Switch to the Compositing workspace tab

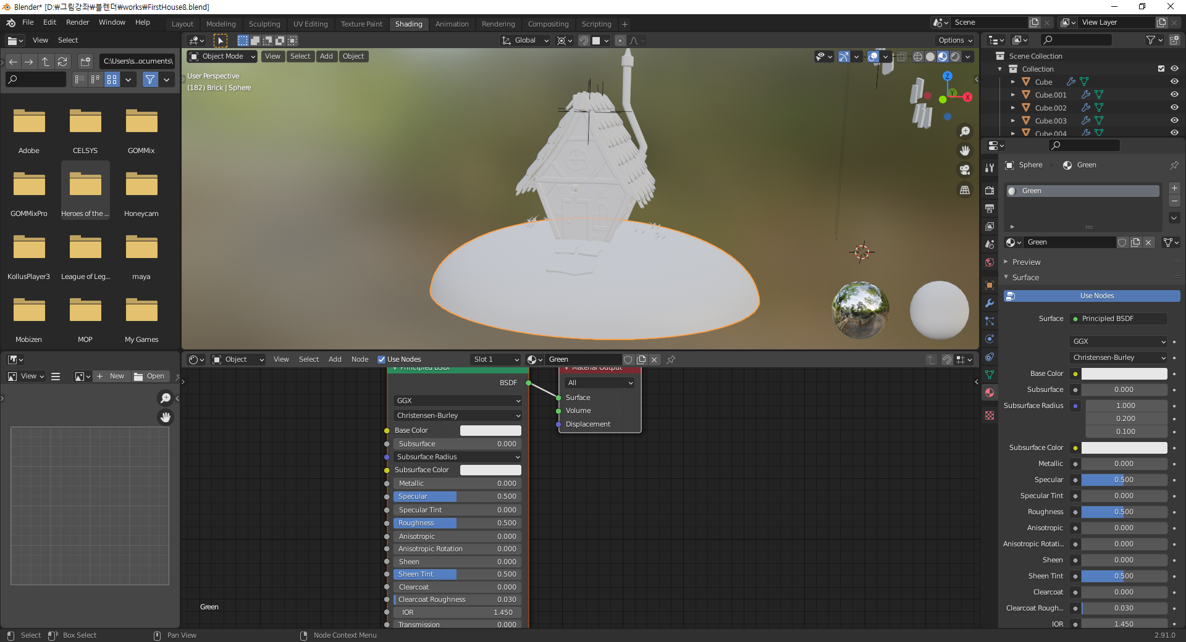click(548, 24)
